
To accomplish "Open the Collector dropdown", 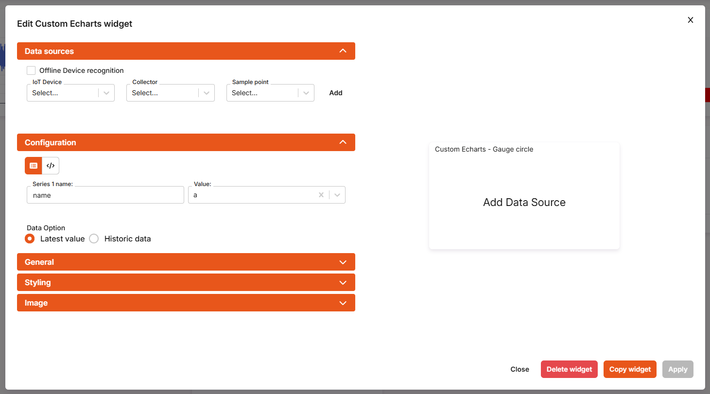I will pyautogui.click(x=171, y=93).
